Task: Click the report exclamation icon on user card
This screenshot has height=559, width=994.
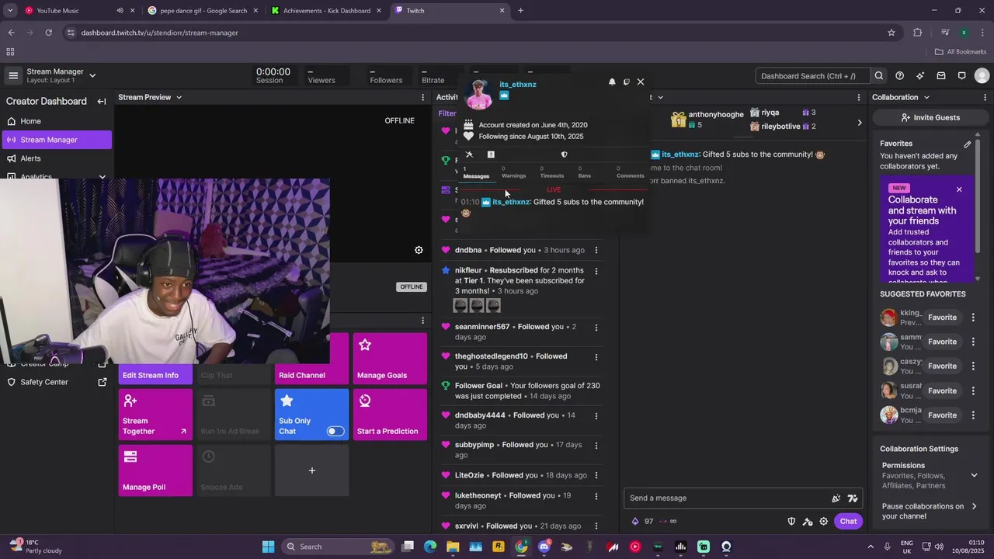Action: (491, 155)
